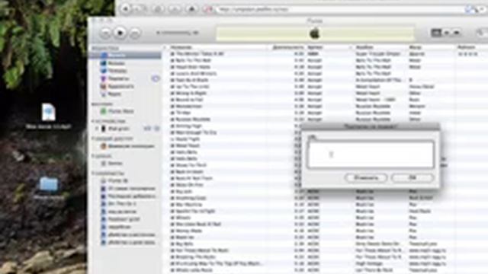488x274 pixels.
Task: Adjust the iTunes volume slider
Action: click(x=178, y=33)
